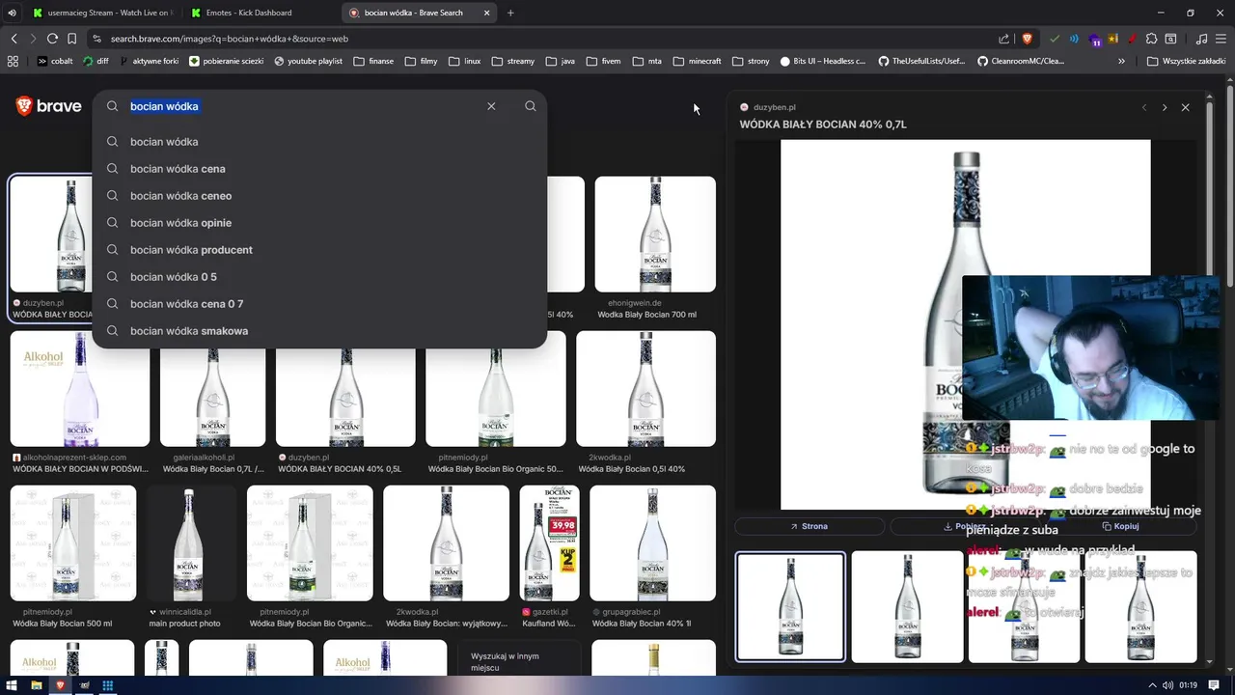
Task: Select the bocian wódka - Brave Search tab
Action: [x=420, y=13]
